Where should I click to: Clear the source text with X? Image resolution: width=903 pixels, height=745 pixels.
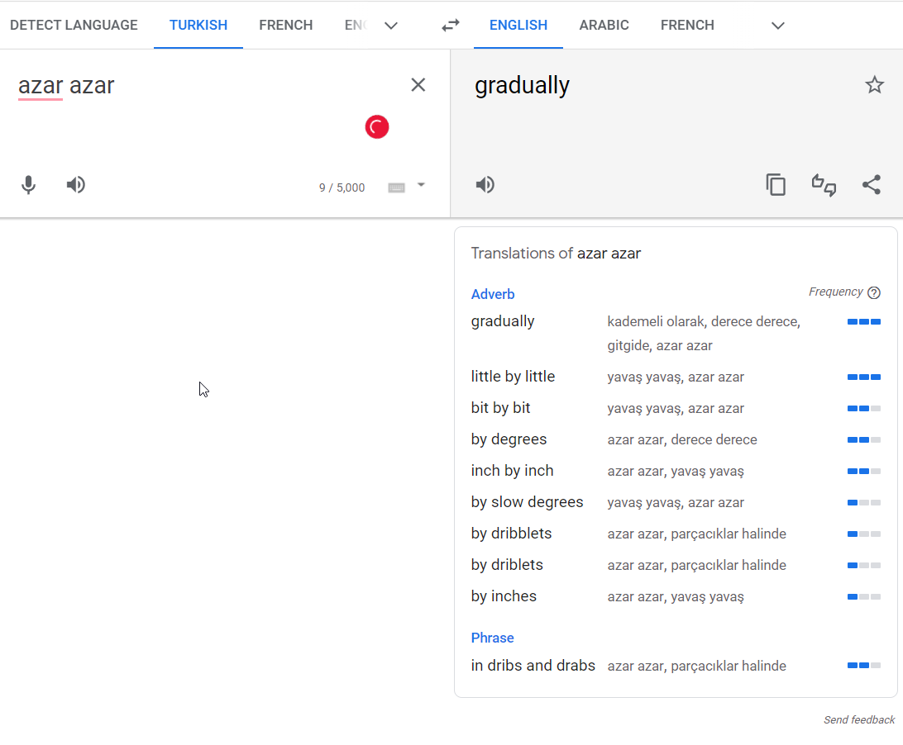pyautogui.click(x=418, y=85)
